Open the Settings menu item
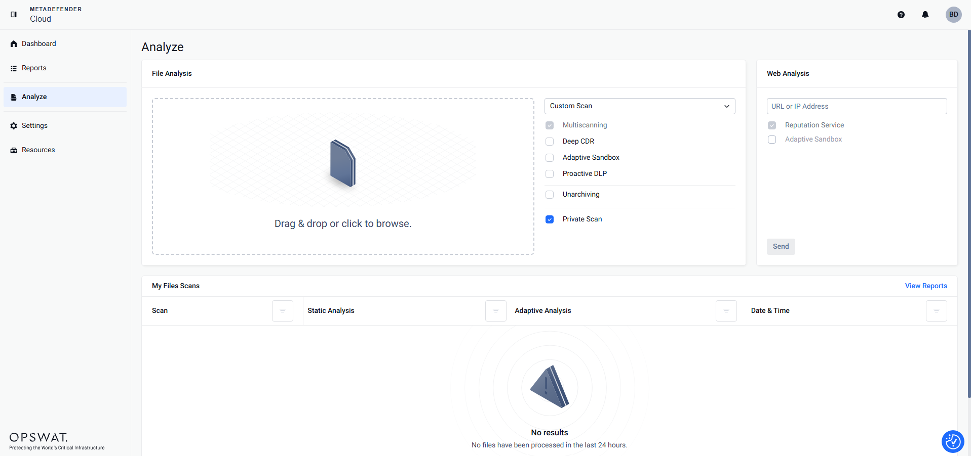Viewport: 971px width, 456px height. (x=65, y=126)
